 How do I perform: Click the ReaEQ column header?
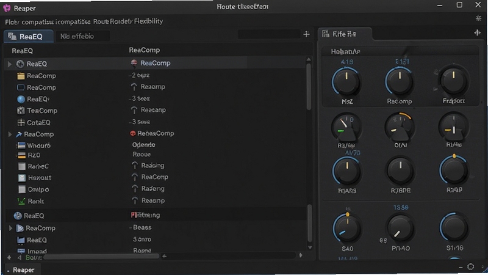coord(22,51)
